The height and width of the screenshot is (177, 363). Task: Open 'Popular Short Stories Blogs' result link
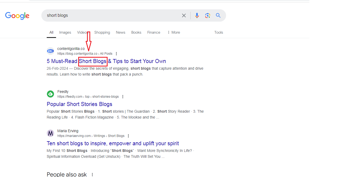click(x=80, y=104)
